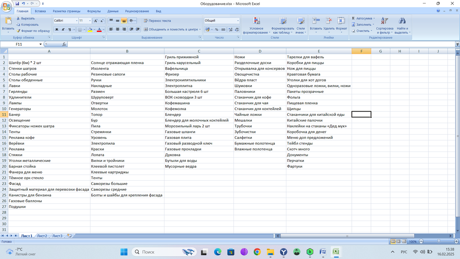Decrease the cell indent
Image resolution: width=460 pixels, height=259 pixels.
tap(132, 29)
